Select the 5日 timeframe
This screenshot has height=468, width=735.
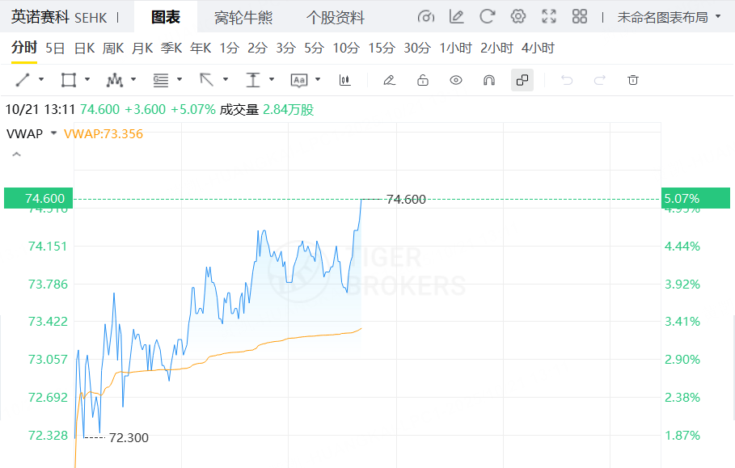pos(55,48)
